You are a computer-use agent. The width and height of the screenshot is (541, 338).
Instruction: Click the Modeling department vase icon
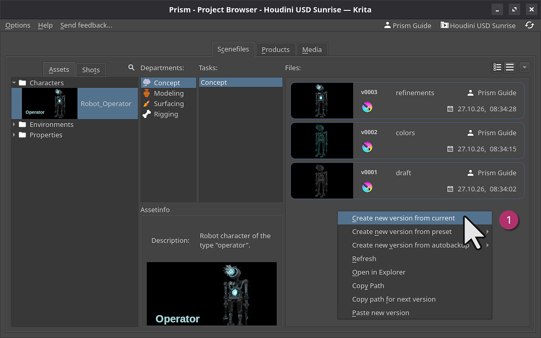[147, 93]
